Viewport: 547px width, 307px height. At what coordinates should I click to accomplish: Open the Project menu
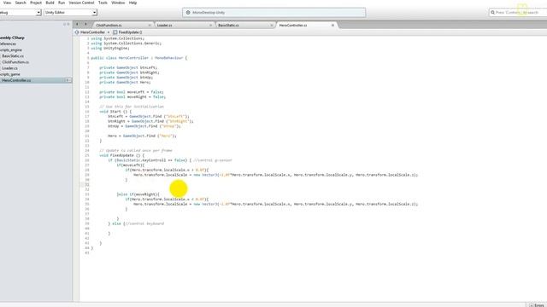[36, 3]
